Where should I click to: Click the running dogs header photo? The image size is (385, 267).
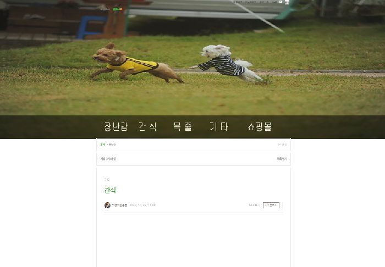[x=193, y=58]
